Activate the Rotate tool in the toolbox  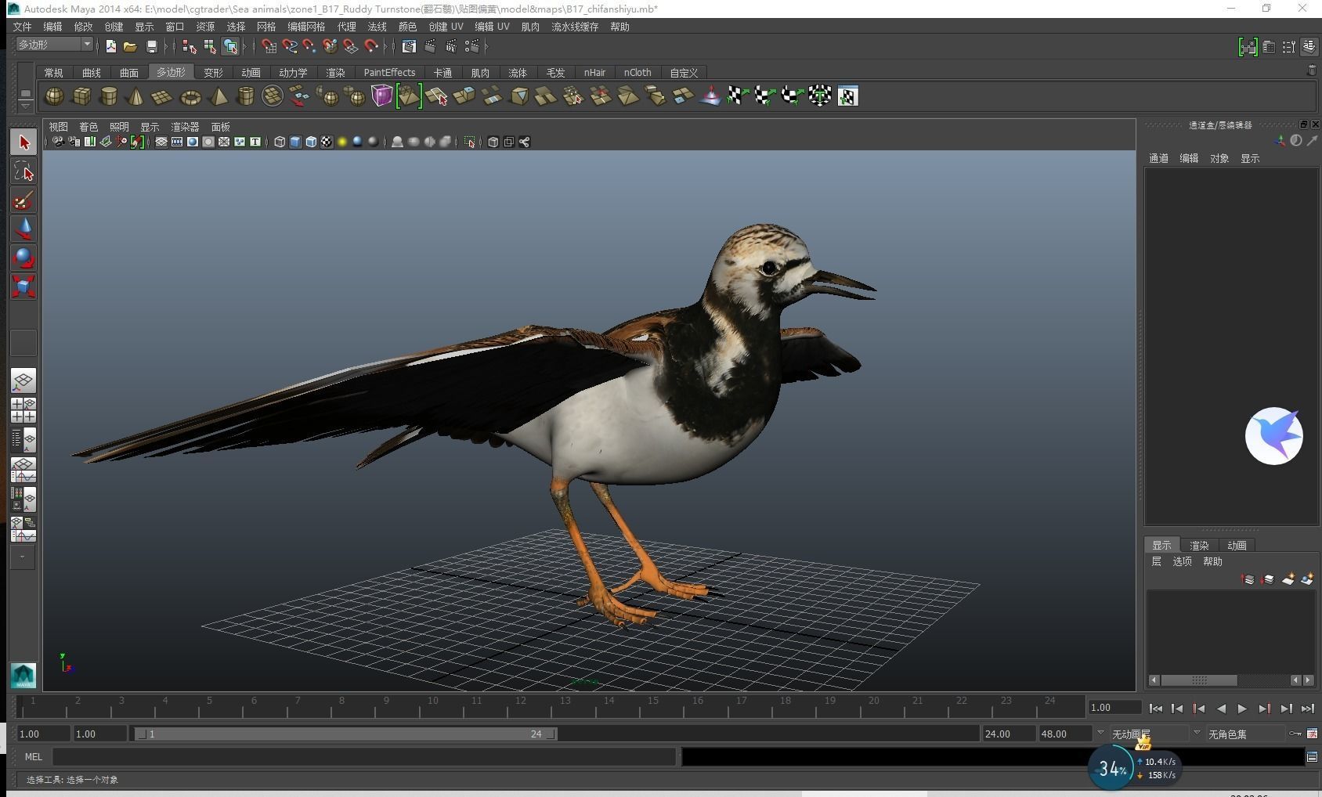coord(23,258)
